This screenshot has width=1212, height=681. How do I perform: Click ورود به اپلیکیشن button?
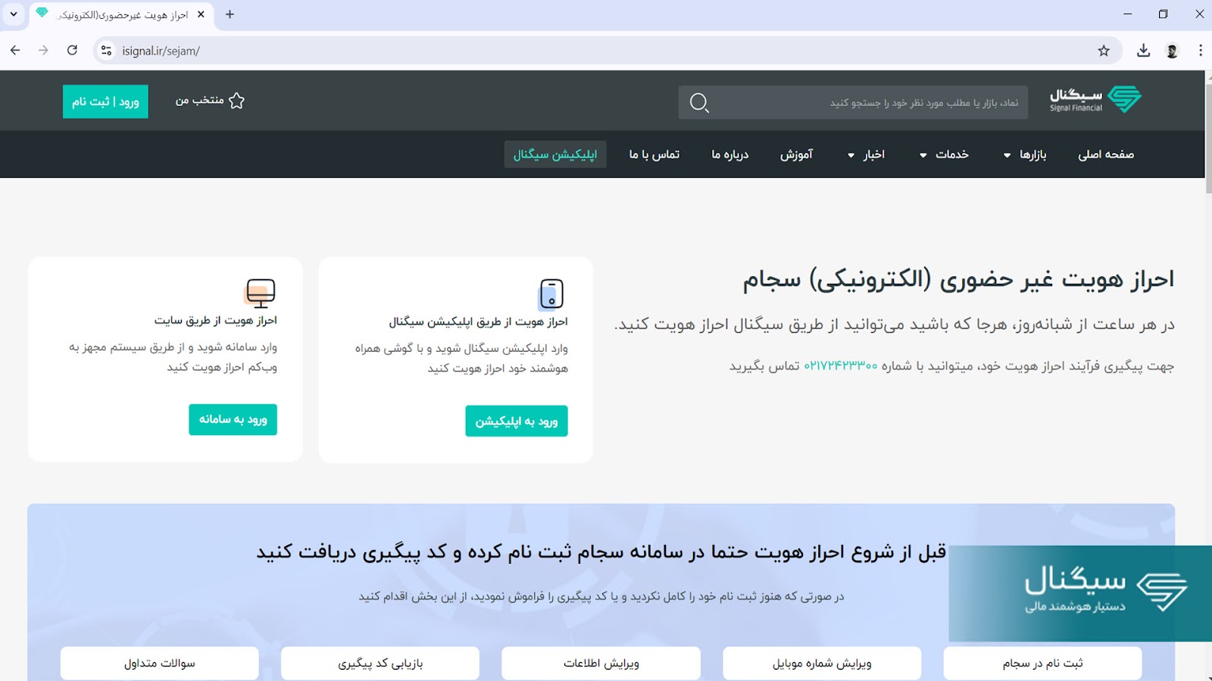(517, 421)
